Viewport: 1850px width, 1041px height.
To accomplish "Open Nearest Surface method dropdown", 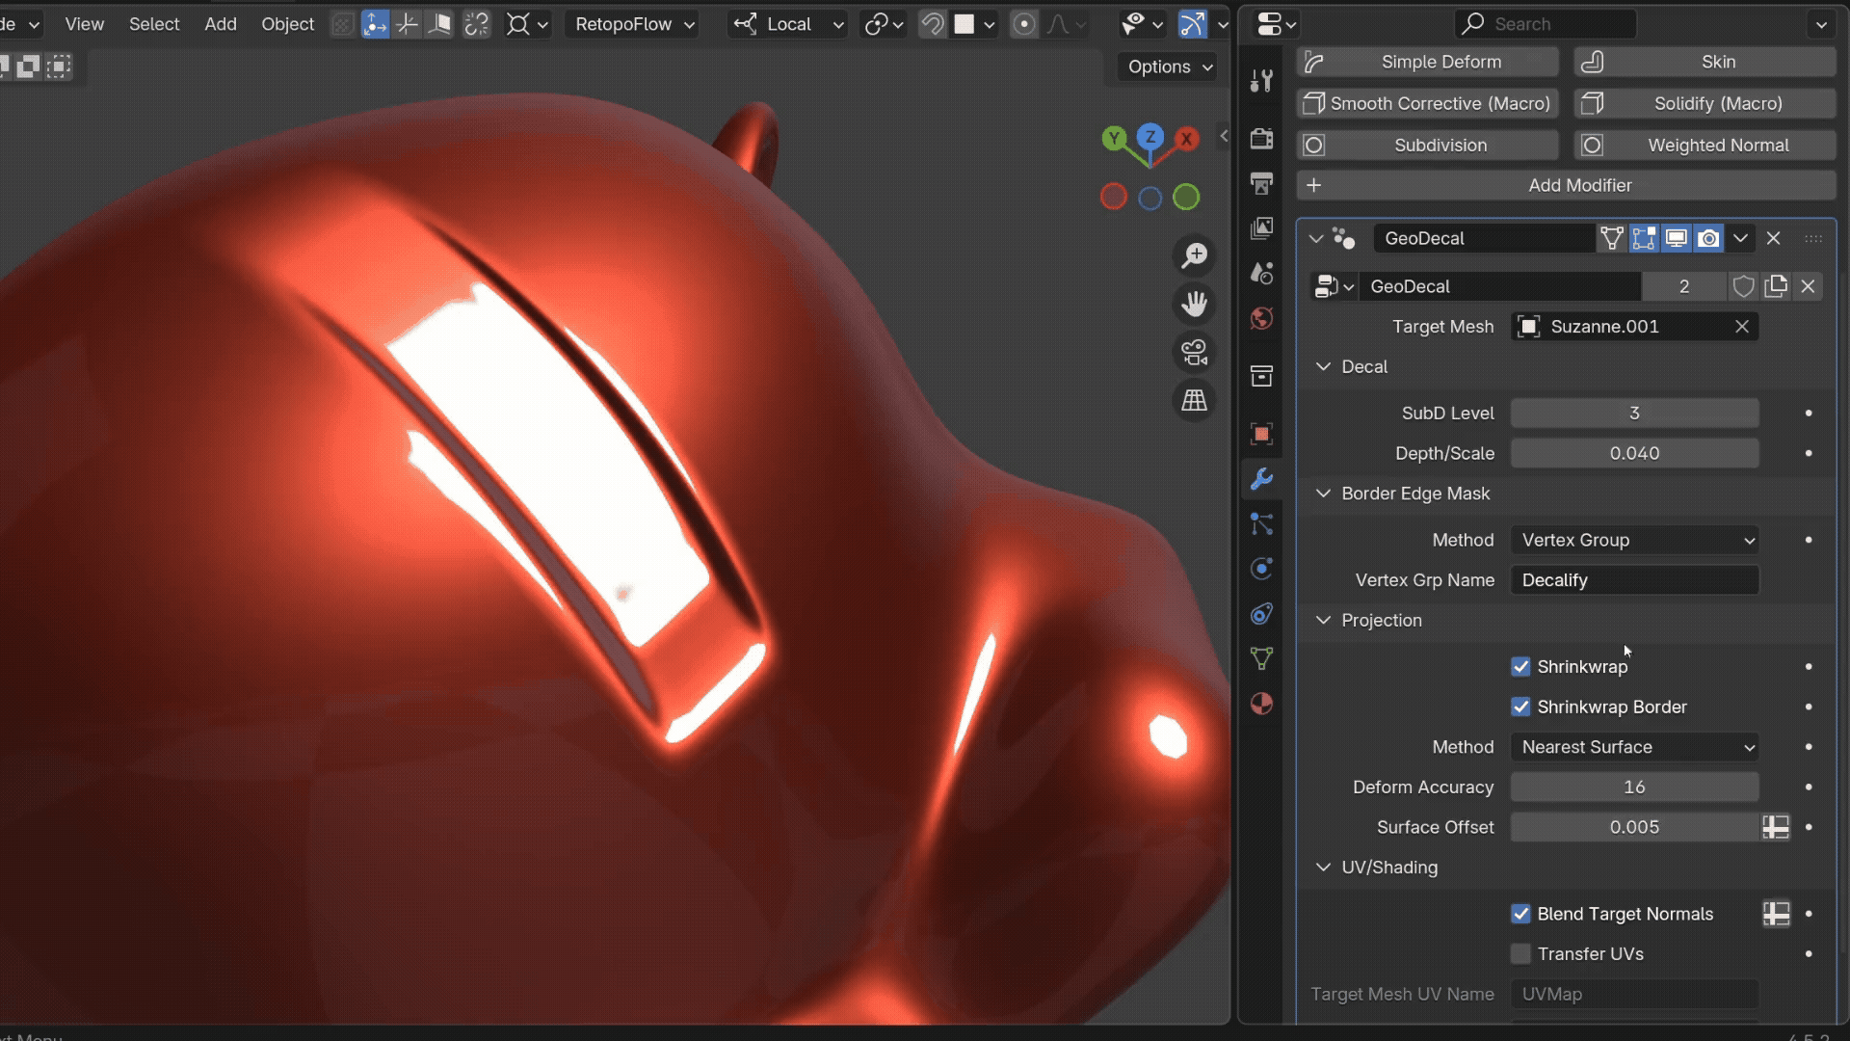I will pos(1634,747).
